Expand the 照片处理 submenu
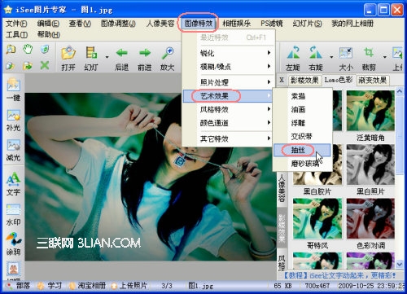This screenshot has height=294, width=407. 228,82
